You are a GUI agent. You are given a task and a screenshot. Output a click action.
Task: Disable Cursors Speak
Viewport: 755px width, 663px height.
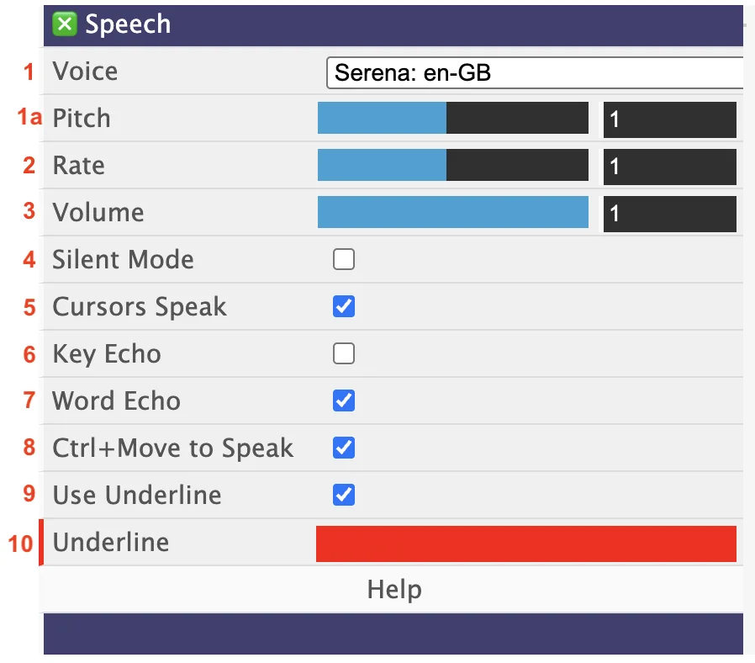343,307
